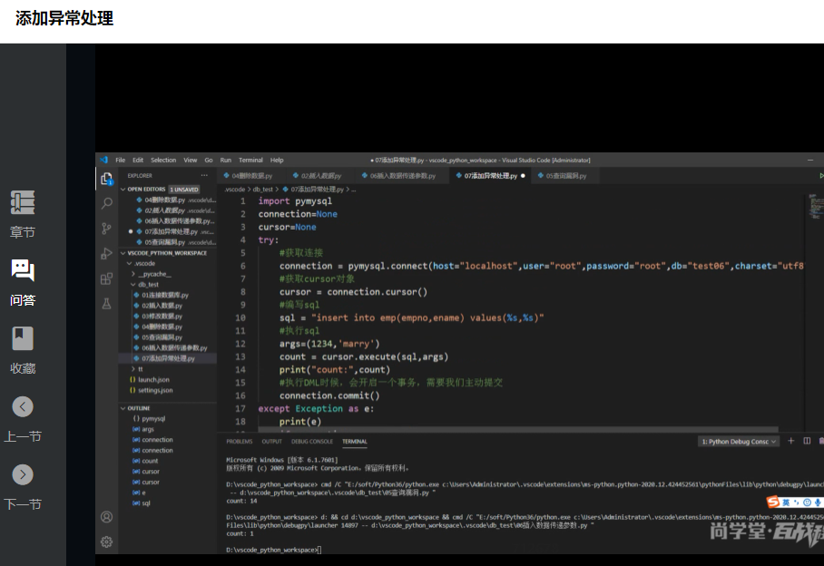The image size is (824, 566).
Task: Click the Sogou input method icon
Action: [x=773, y=503]
